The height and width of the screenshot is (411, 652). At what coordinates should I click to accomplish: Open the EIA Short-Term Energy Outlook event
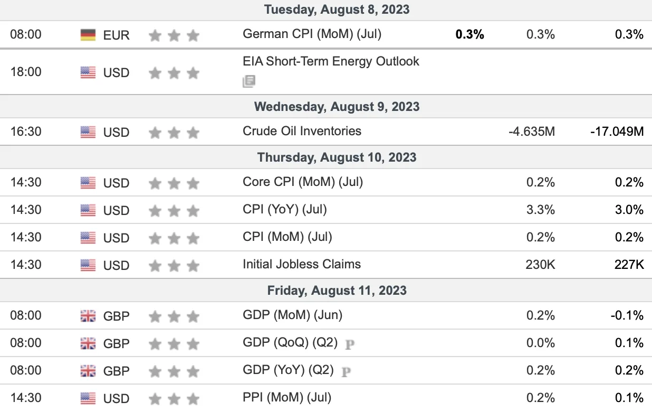(331, 61)
